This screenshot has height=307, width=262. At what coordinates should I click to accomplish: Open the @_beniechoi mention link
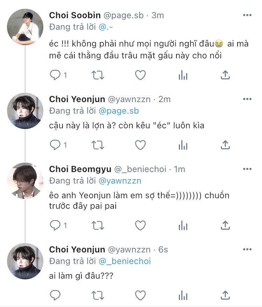tap(125, 261)
